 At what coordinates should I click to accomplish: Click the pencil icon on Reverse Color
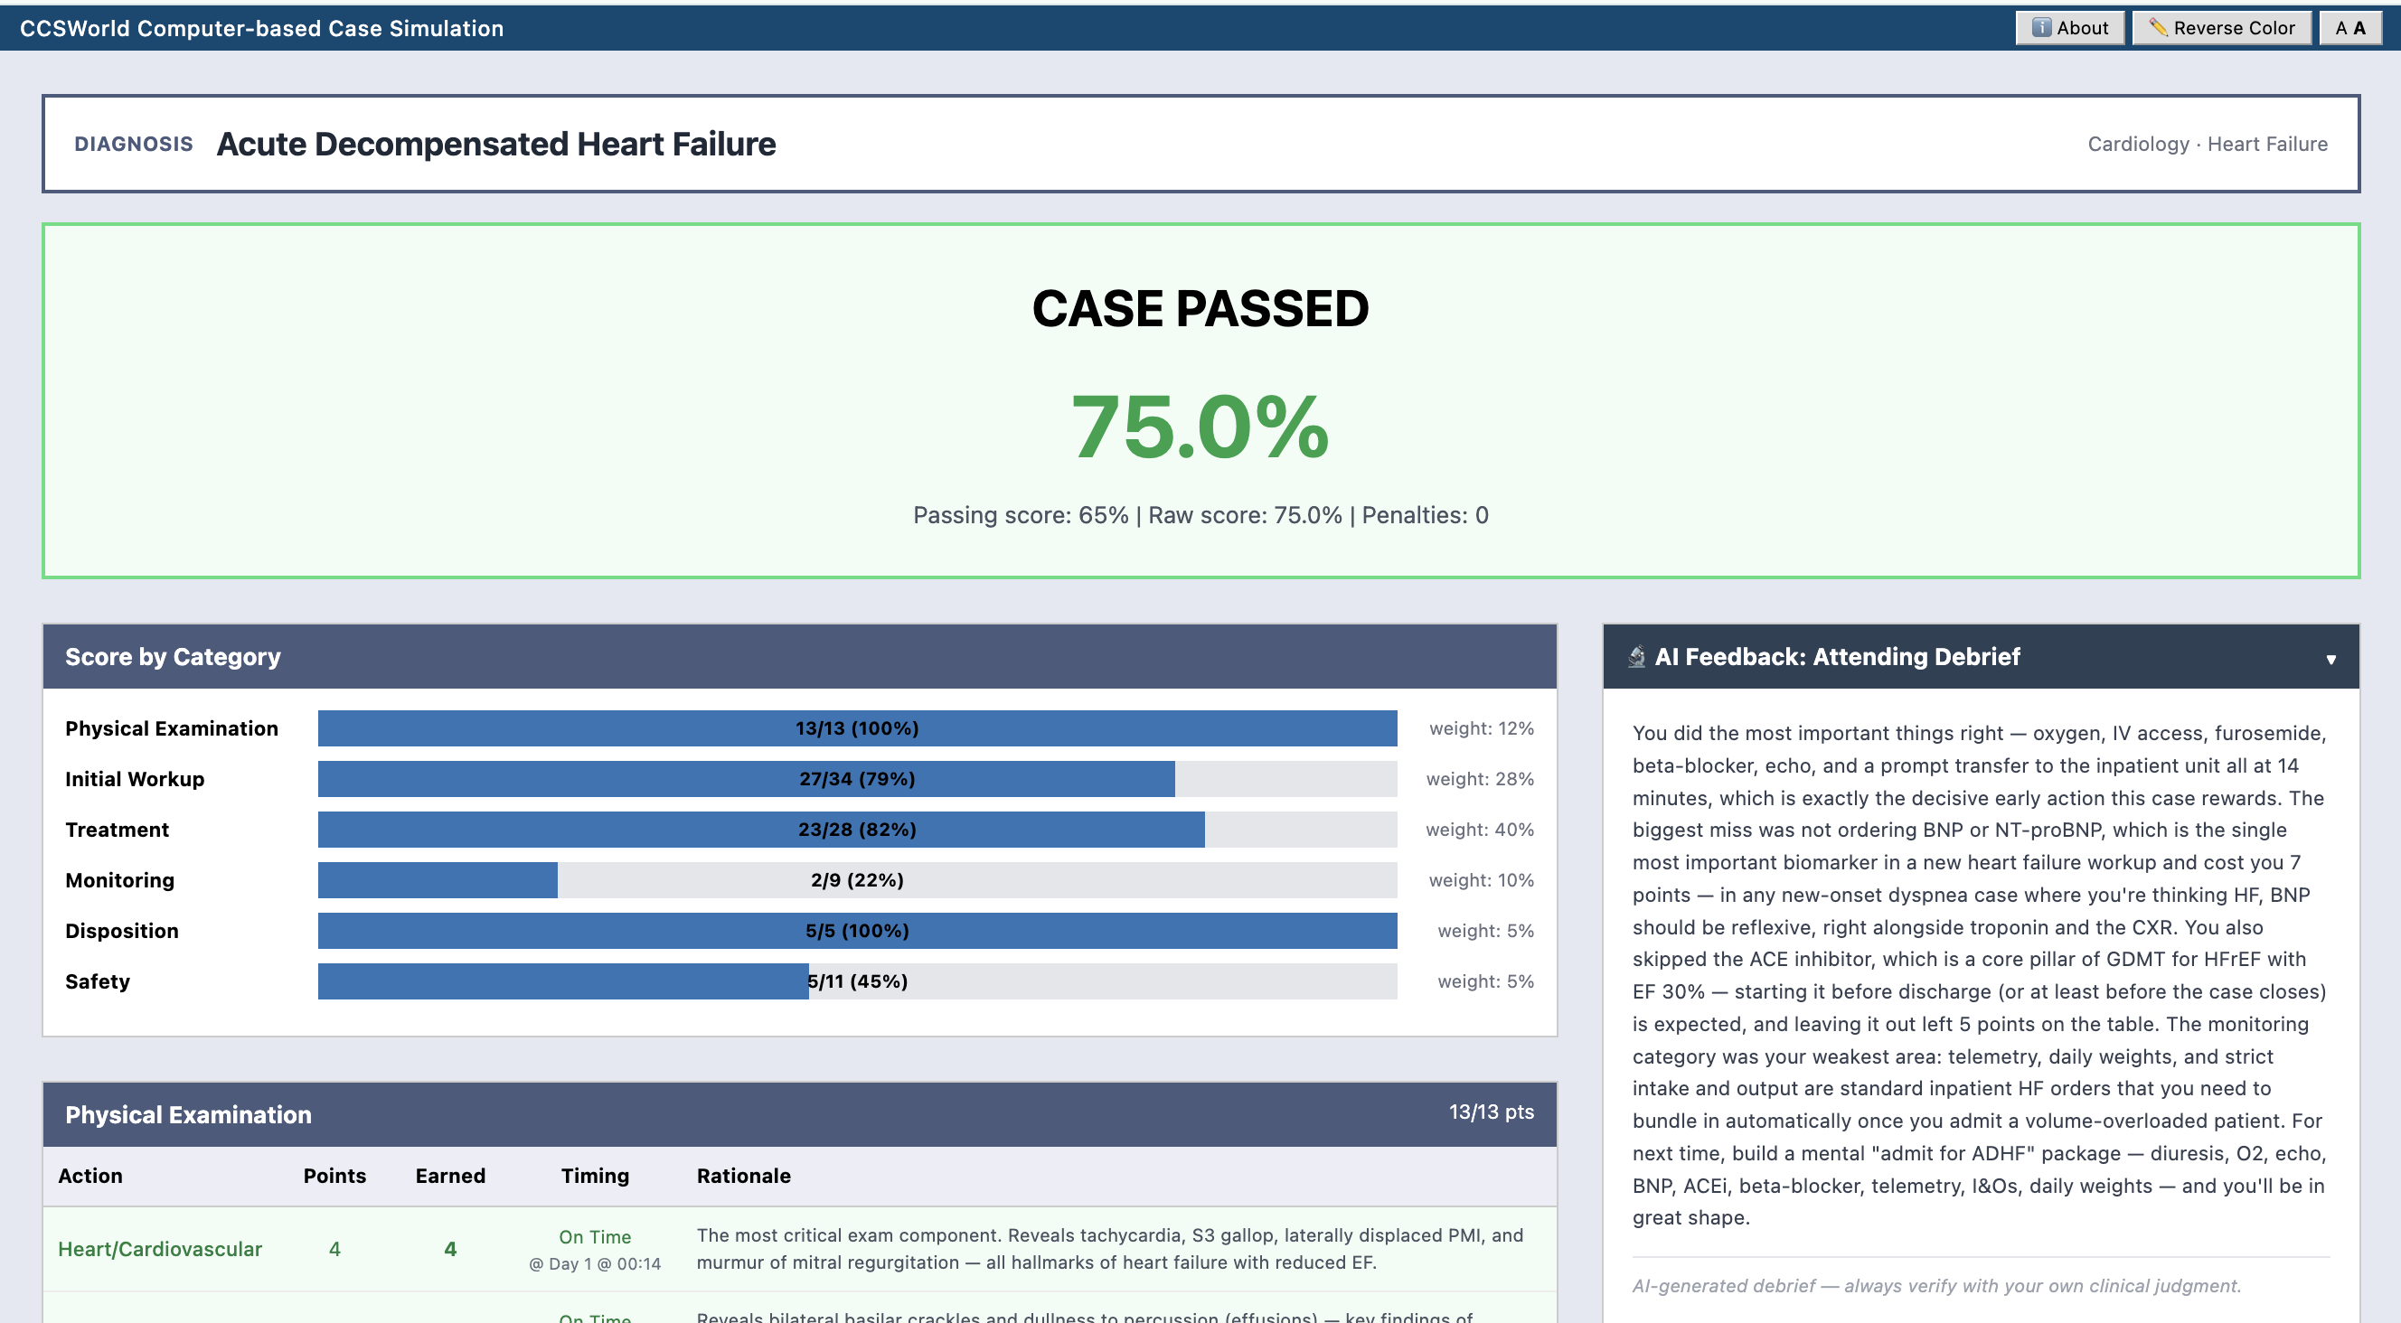click(2158, 28)
